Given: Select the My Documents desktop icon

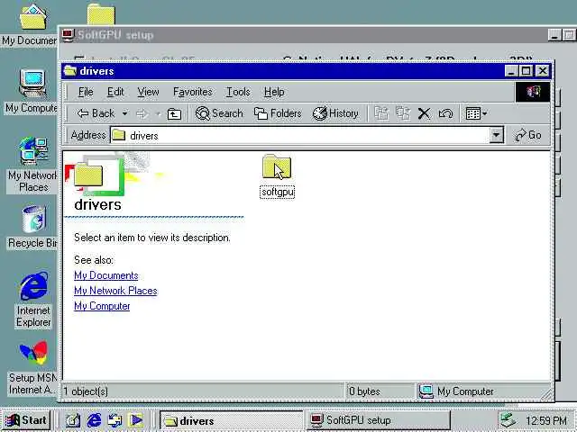Looking at the screenshot, I should pos(32,17).
